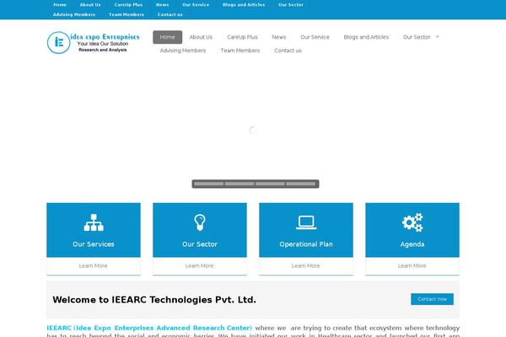Click the Operational Plan laptop icon

click(x=306, y=222)
